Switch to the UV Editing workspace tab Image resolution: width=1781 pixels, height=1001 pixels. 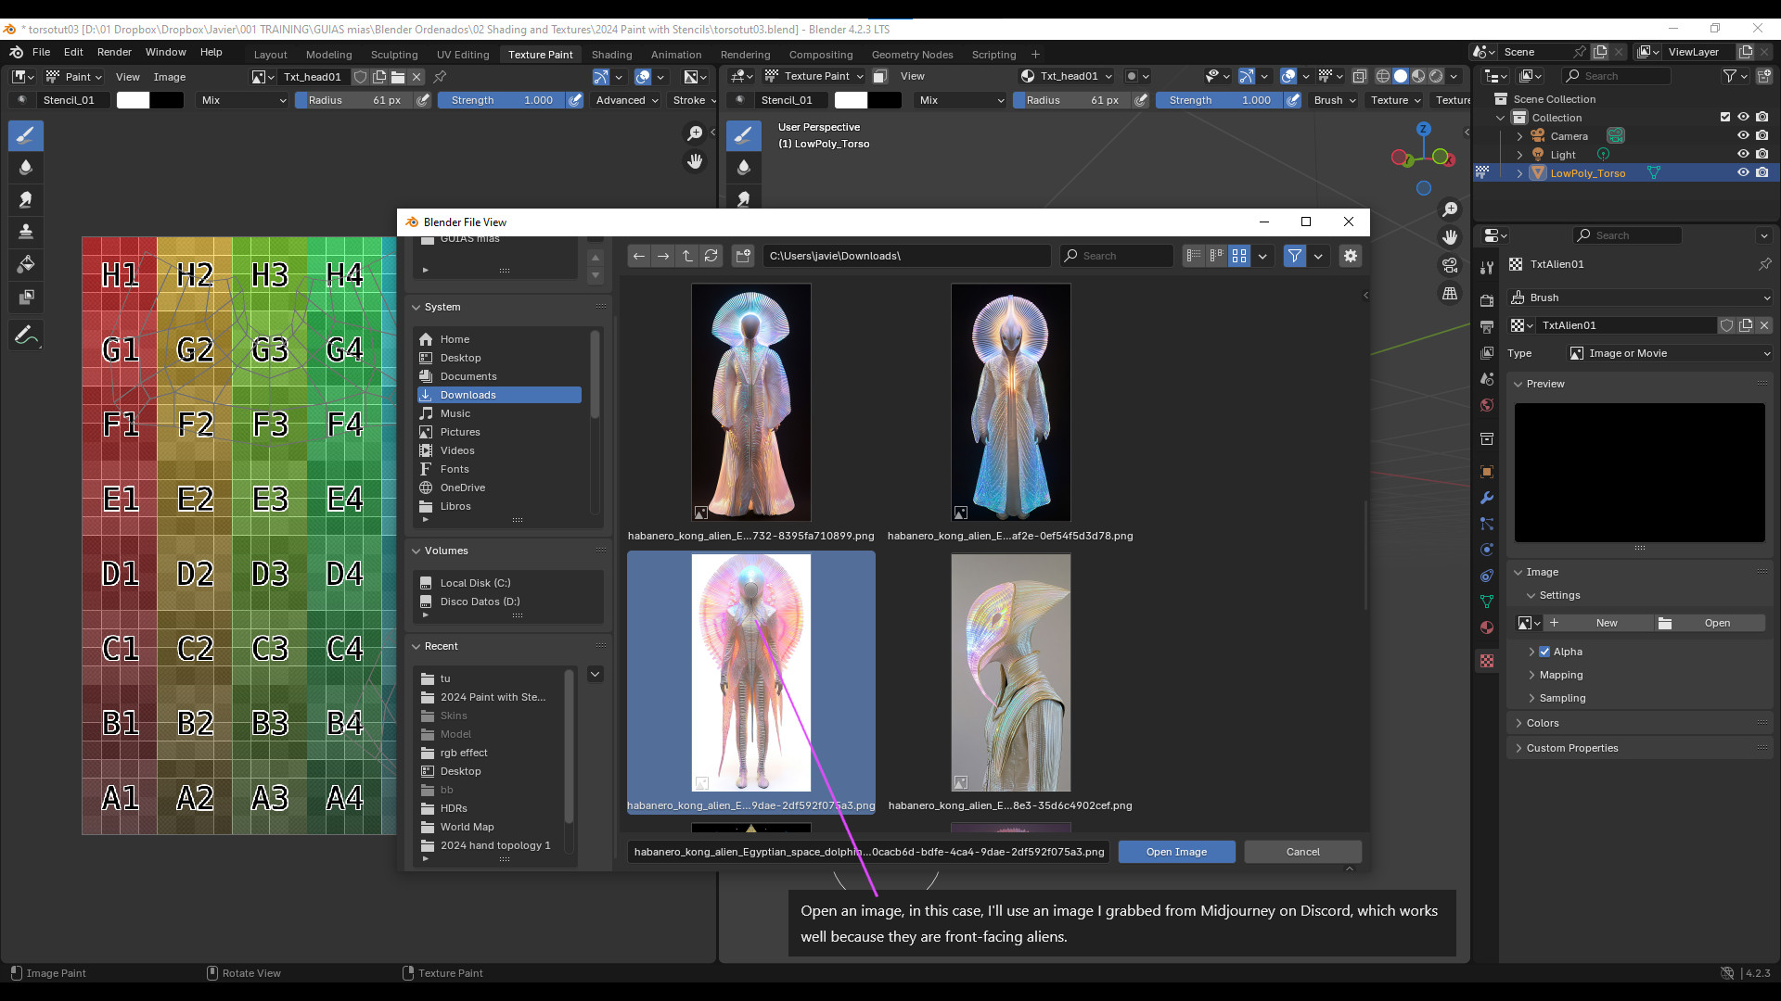[x=463, y=55]
